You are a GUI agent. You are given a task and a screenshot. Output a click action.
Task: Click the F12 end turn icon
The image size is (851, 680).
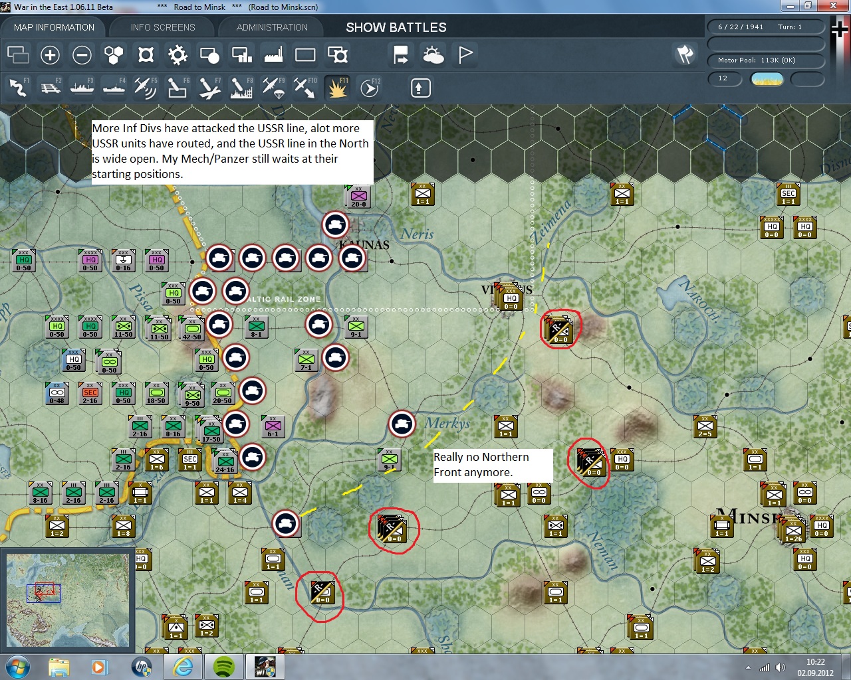370,88
